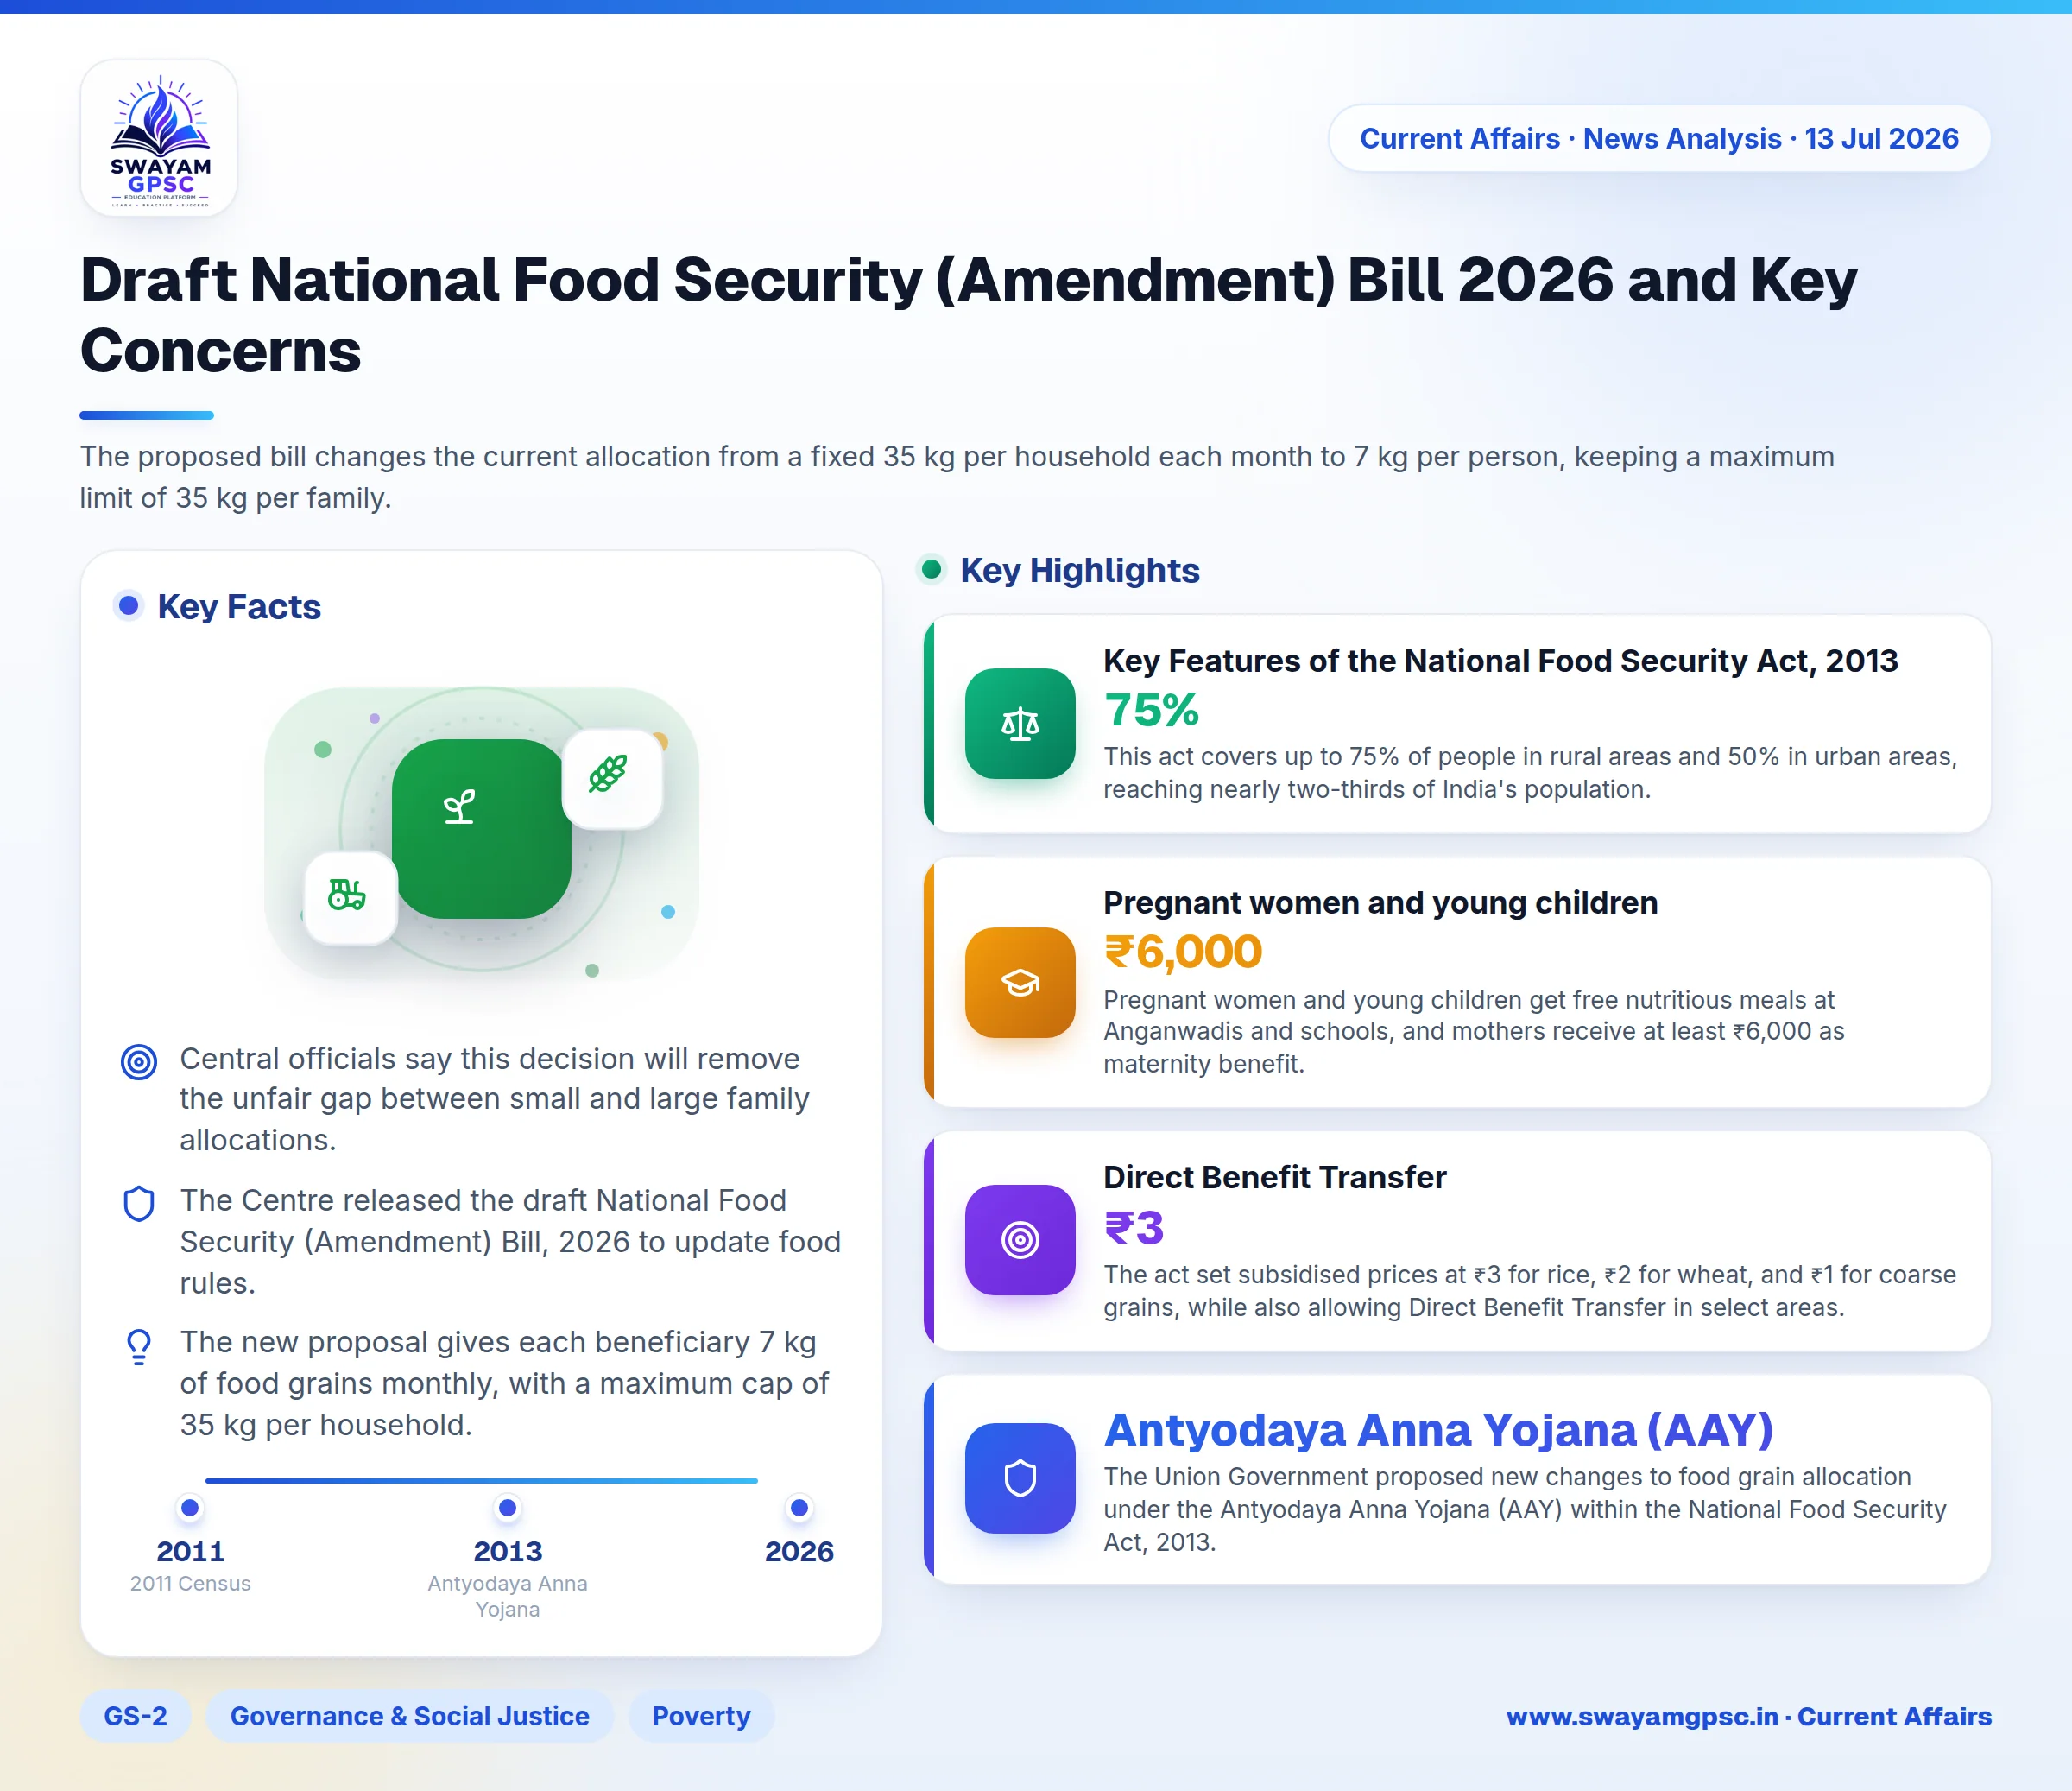
Task: Select the 2011 timeline marker dot
Action: coord(190,1507)
